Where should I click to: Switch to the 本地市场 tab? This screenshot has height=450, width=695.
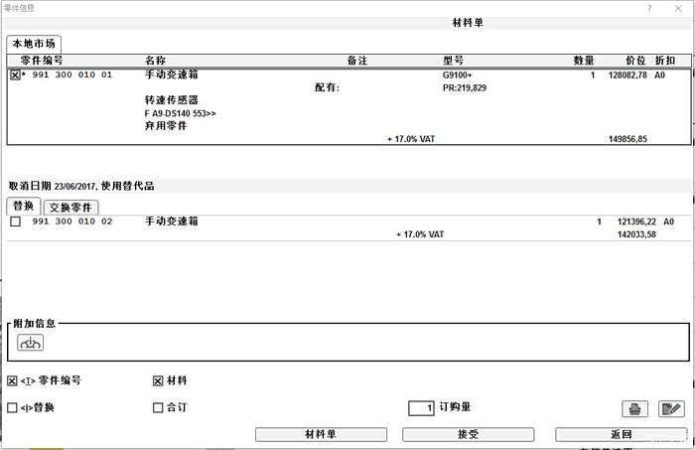tap(34, 44)
